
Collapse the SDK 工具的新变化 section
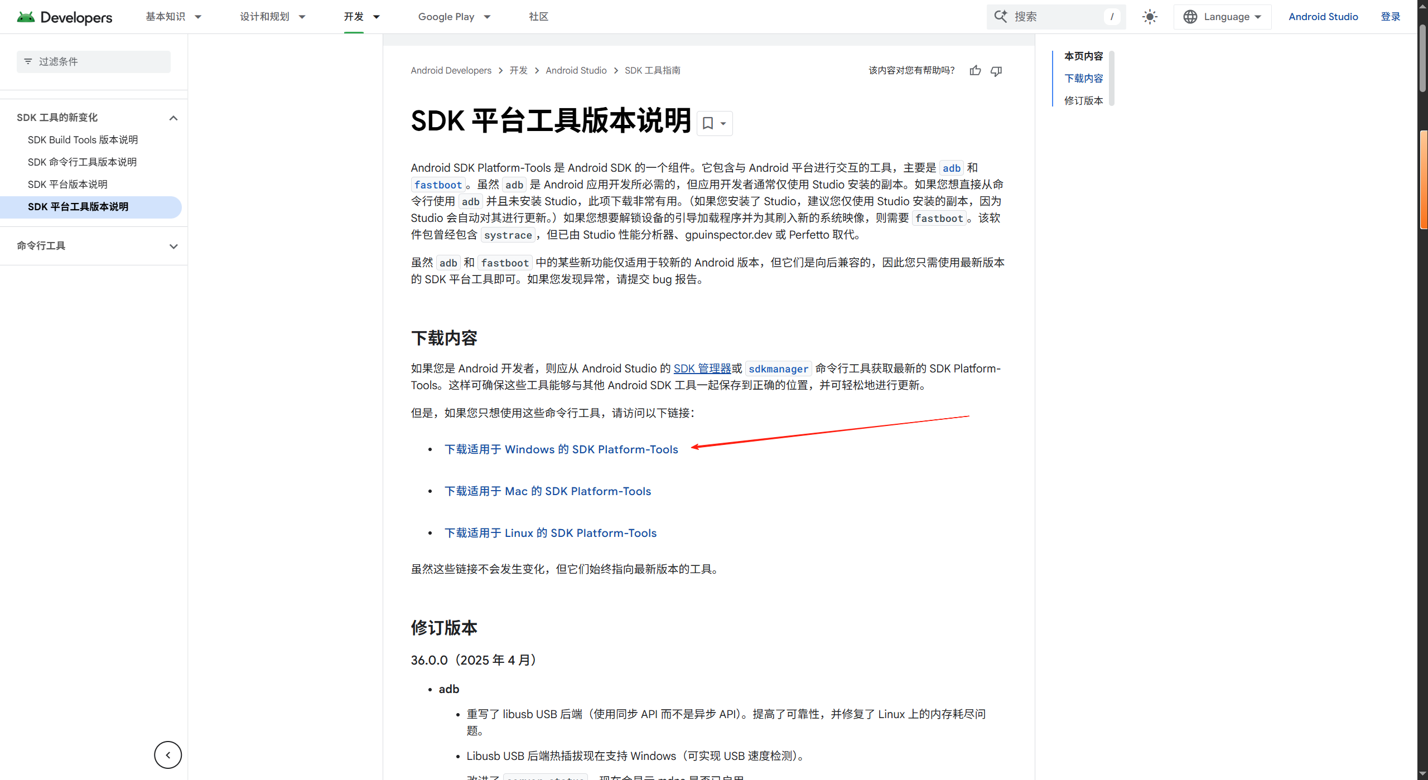[173, 118]
